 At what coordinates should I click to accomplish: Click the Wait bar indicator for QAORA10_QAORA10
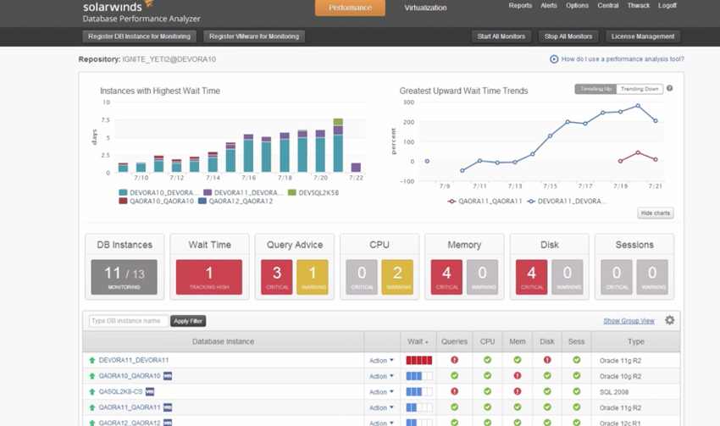[418, 376]
